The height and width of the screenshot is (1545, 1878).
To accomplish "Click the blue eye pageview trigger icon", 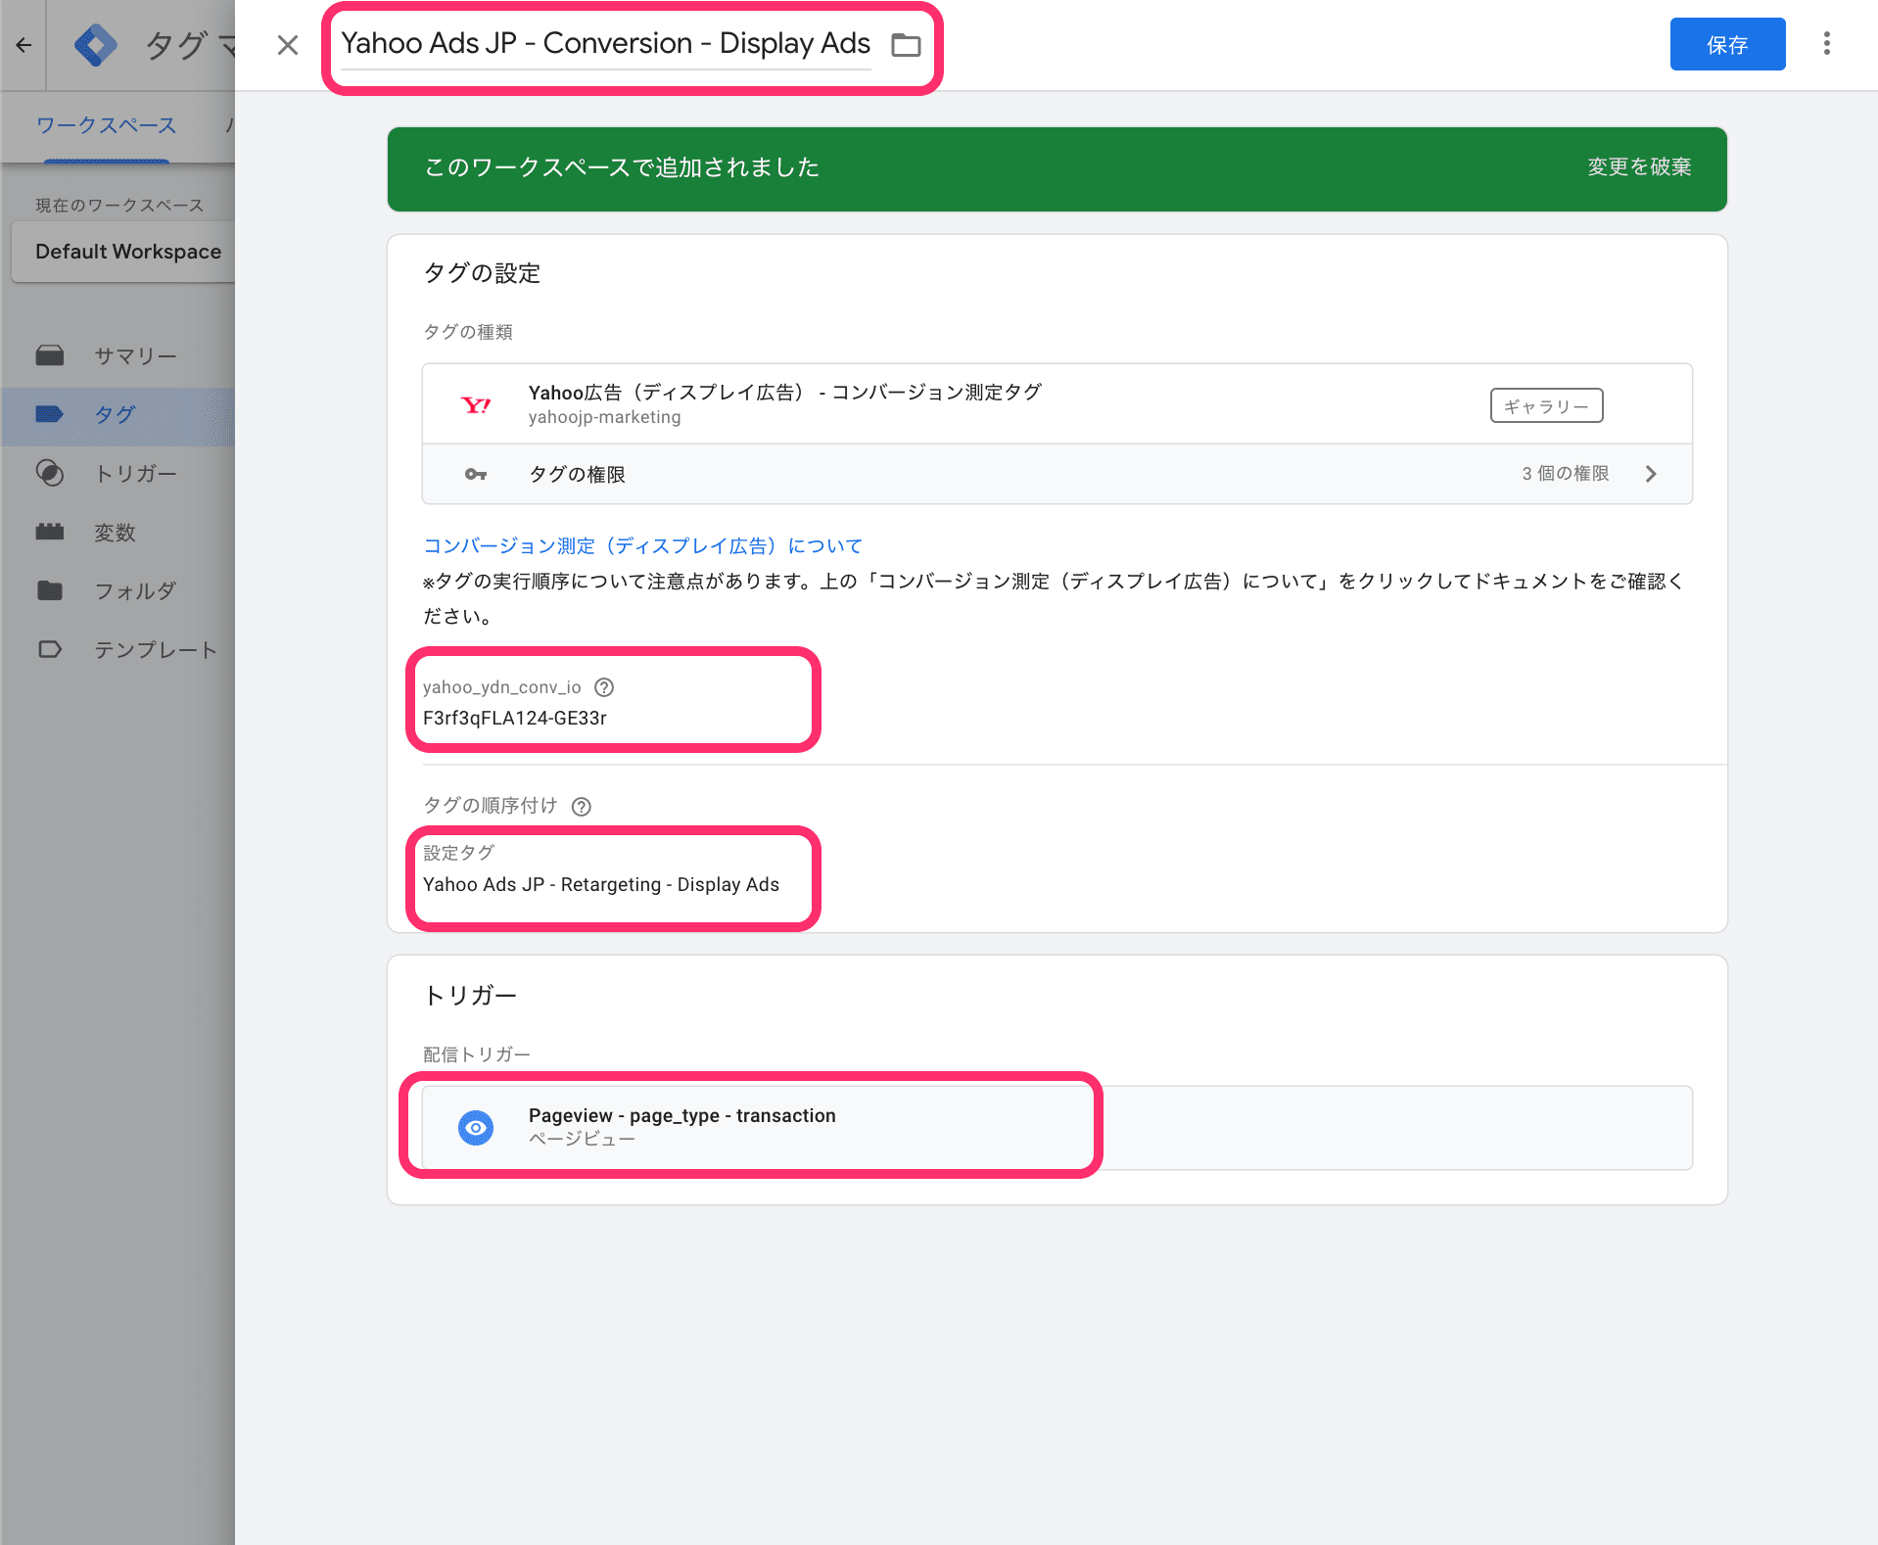I will [476, 1127].
